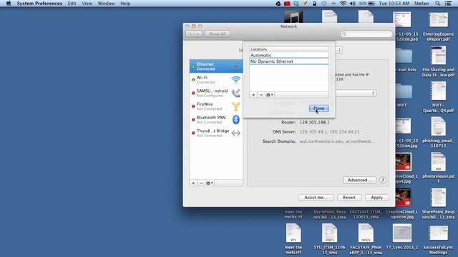The width and height of the screenshot is (458, 257).
Task: Edit the NU Dynamic Ethernet location name
Action: [x=289, y=61]
